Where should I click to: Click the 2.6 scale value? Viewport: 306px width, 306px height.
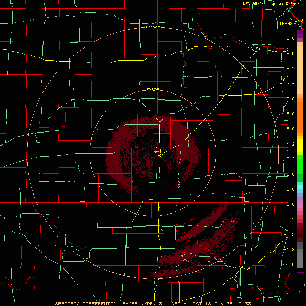pyautogui.click(x=291, y=174)
